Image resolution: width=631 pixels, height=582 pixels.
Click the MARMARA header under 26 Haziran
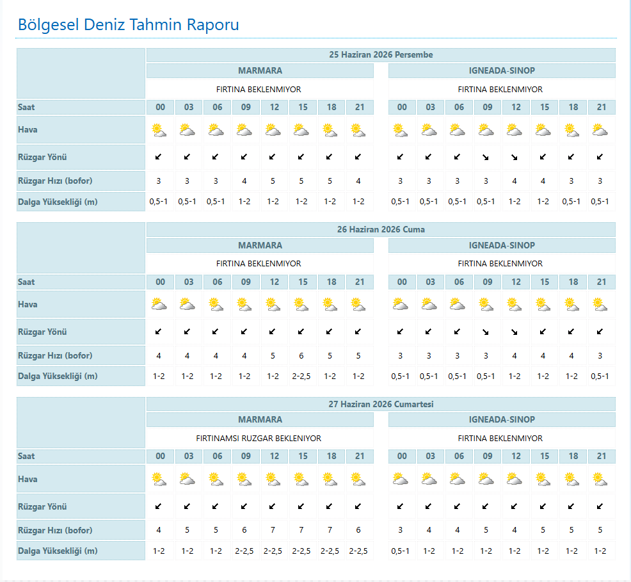(260, 245)
